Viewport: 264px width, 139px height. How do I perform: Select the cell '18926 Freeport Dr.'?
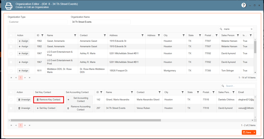pyautogui.click(x=119, y=71)
